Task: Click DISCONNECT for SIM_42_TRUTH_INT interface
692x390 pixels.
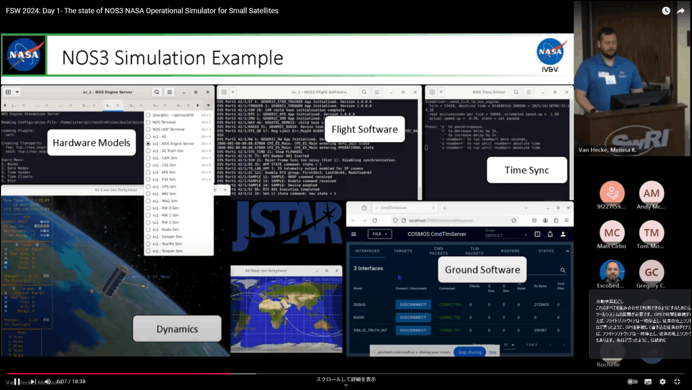Action: [413, 330]
